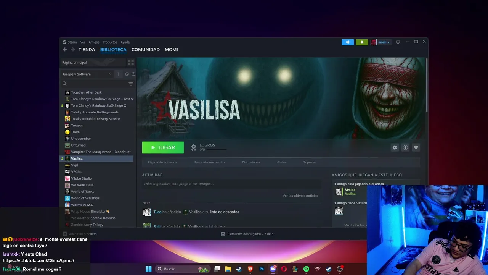Open Punto de encuentro link

pyautogui.click(x=210, y=162)
